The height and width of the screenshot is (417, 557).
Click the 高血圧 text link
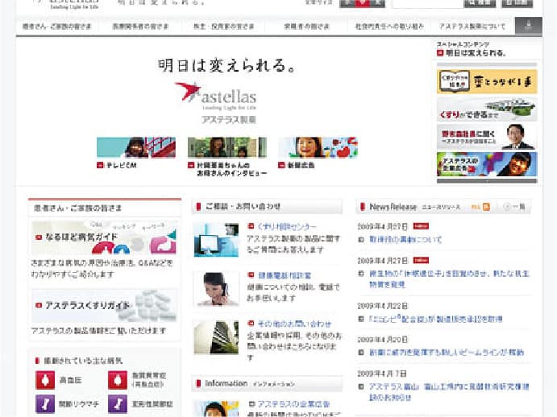click(x=70, y=380)
